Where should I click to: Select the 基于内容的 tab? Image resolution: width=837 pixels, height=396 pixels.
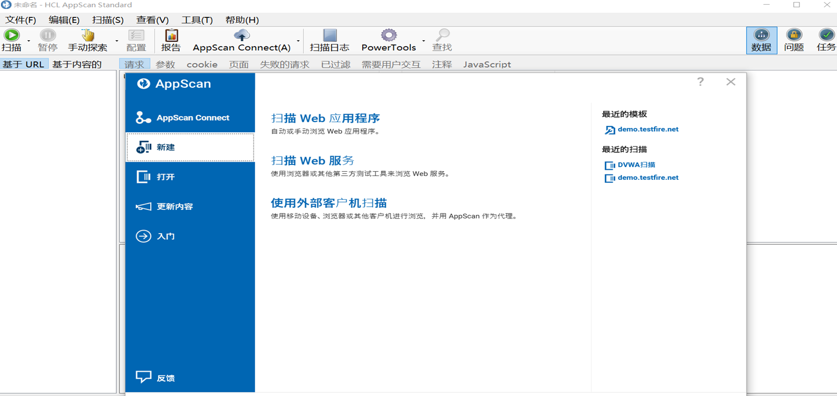[x=77, y=65]
